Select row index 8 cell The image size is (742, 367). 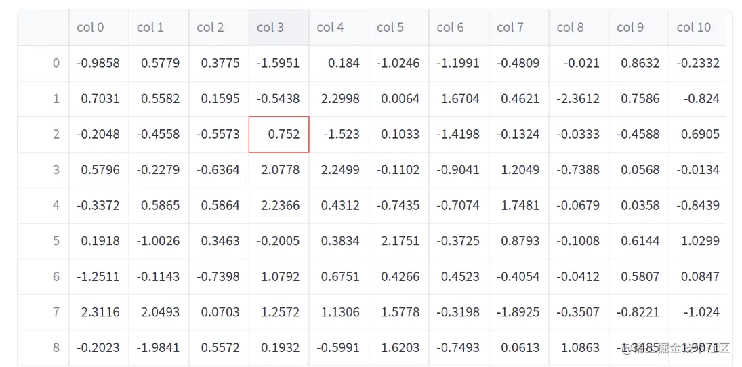pos(43,348)
